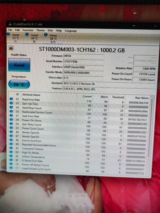The height and width of the screenshot is (213, 160).
Task: Close the CrystalDiskInfo window
Action: click(155, 26)
